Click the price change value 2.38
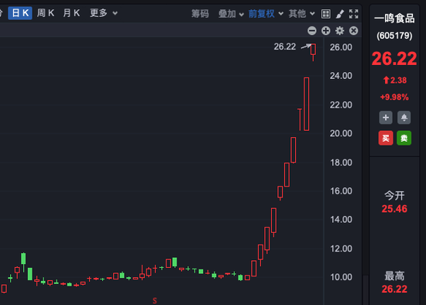Viewport: 426px width, 305px height. pyautogui.click(x=398, y=81)
